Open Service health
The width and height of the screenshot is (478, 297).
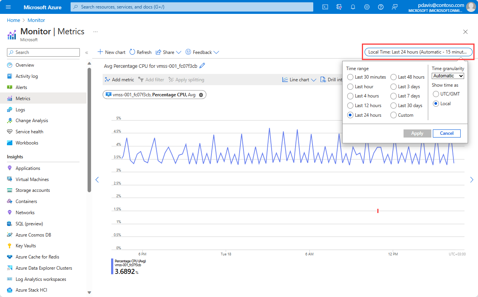29,131
